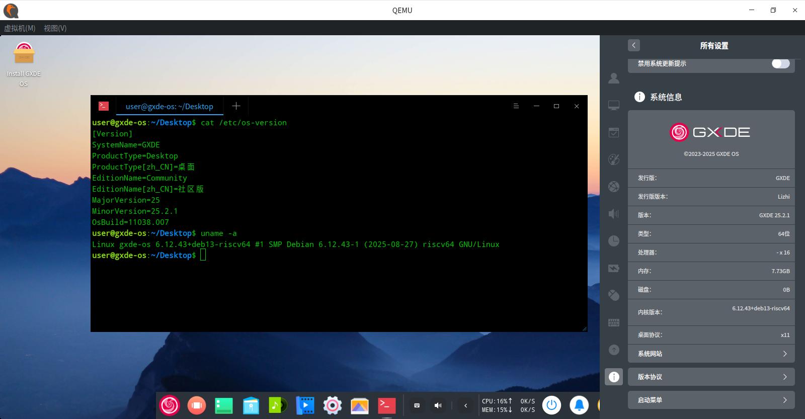Launch the green file manager dock icon
Image resolution: width=805 pixels, height=419 pixels.
pyautogui.click(x=224, y=405)
